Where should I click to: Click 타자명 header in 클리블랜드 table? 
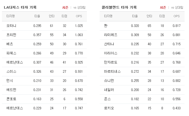pos(108,16)
